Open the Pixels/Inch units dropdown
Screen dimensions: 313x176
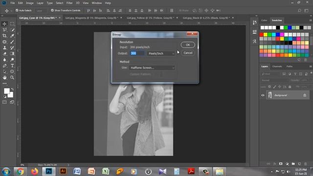(x=161, y=53)
